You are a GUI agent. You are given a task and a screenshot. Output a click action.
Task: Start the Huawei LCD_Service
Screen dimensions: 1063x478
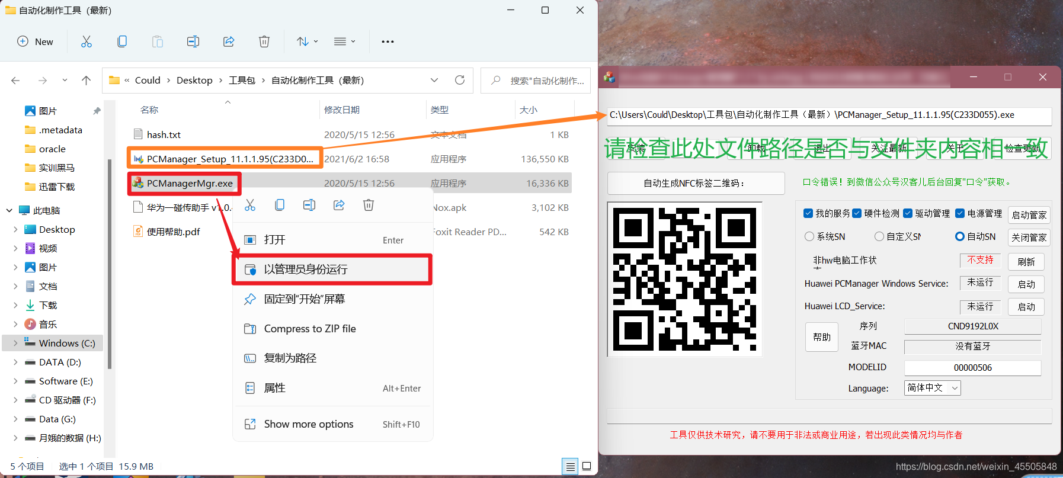coord(1026,307)
